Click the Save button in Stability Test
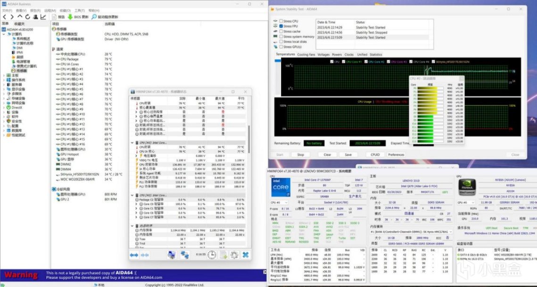 (348, 155)
